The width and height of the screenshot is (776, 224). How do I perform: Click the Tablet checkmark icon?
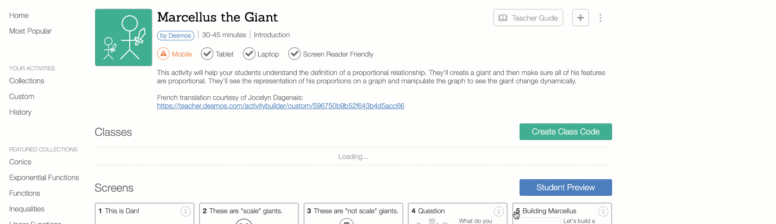[207, 54]
